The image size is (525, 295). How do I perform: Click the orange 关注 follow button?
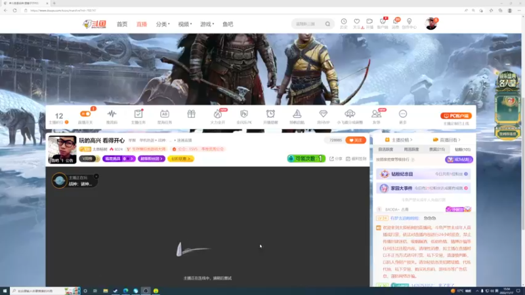click(x=356, y=140)
